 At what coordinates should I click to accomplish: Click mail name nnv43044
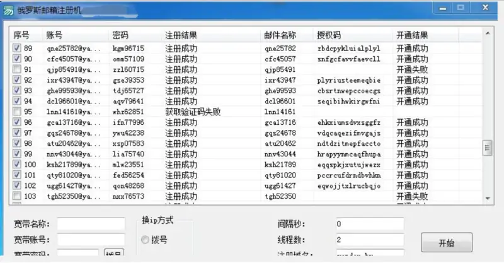(280, 154)
